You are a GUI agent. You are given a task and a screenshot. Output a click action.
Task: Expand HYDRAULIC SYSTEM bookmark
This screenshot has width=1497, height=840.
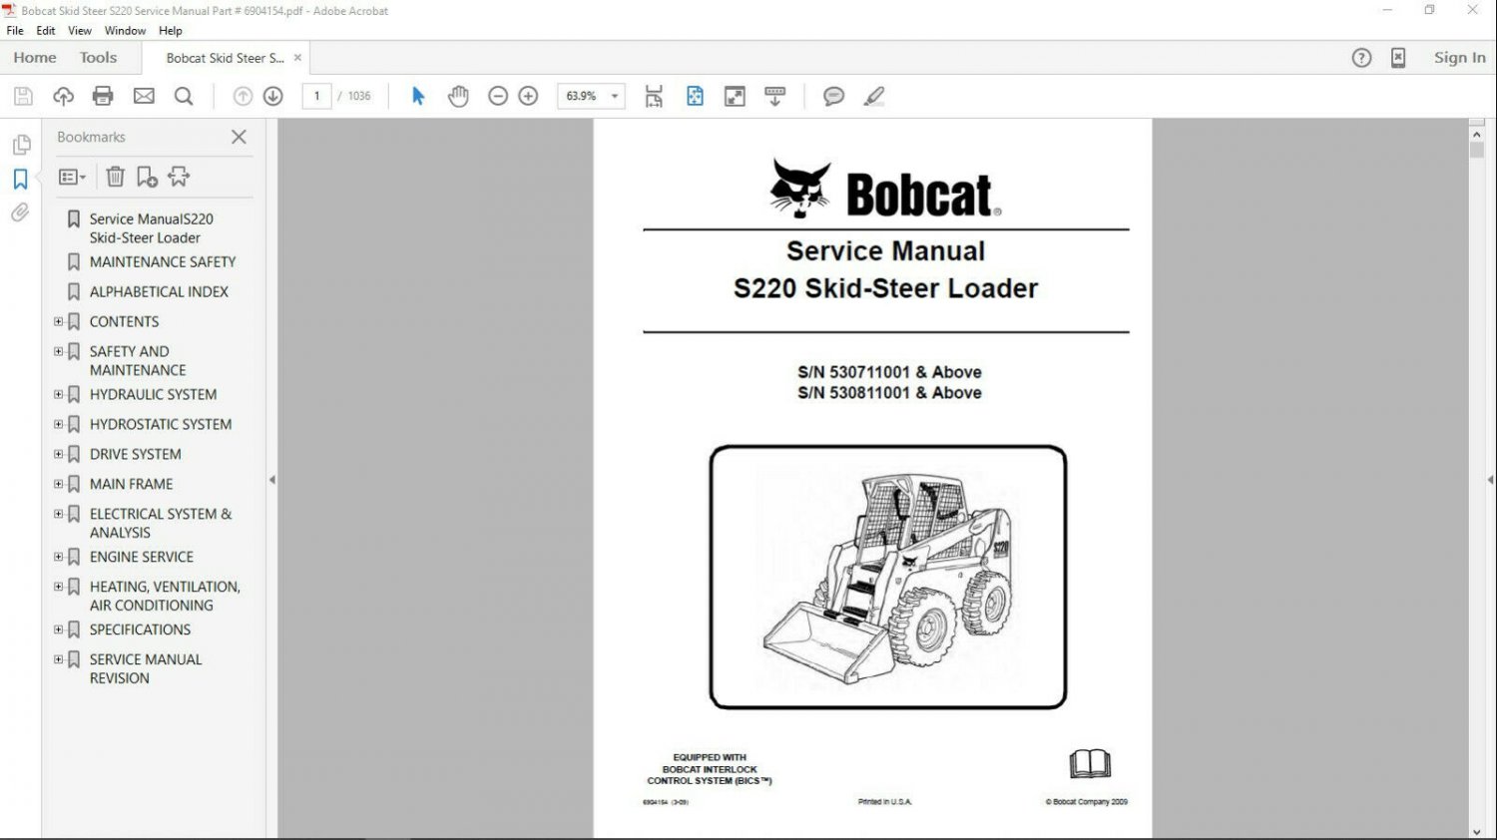point(58,394)
